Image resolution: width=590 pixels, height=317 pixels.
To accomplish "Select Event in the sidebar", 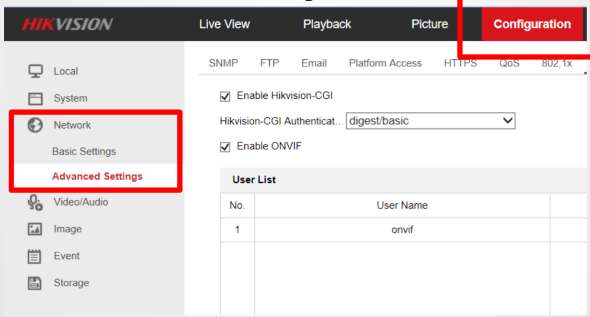I will 66,256.
